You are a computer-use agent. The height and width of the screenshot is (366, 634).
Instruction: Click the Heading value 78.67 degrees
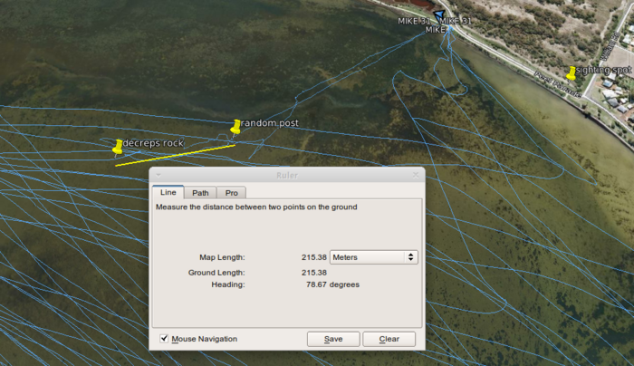coord(332,284)
